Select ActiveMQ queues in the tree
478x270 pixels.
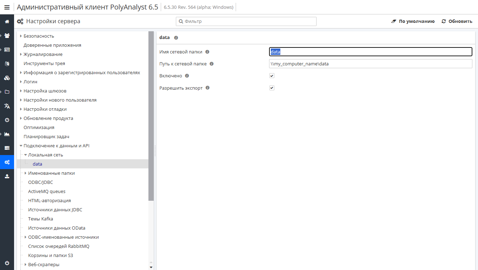click(x=47, y=191)
